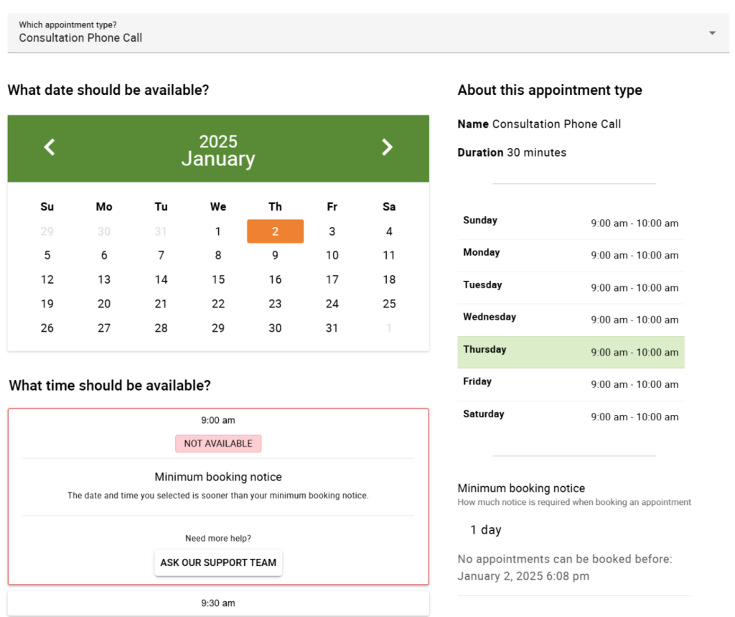Pick January 10 date
Screen dimensions: 735x617
[x=332, y=255]
